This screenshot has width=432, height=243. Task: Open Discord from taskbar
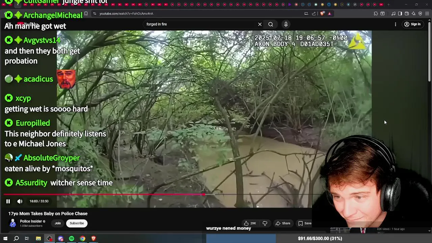coord(61,239)
